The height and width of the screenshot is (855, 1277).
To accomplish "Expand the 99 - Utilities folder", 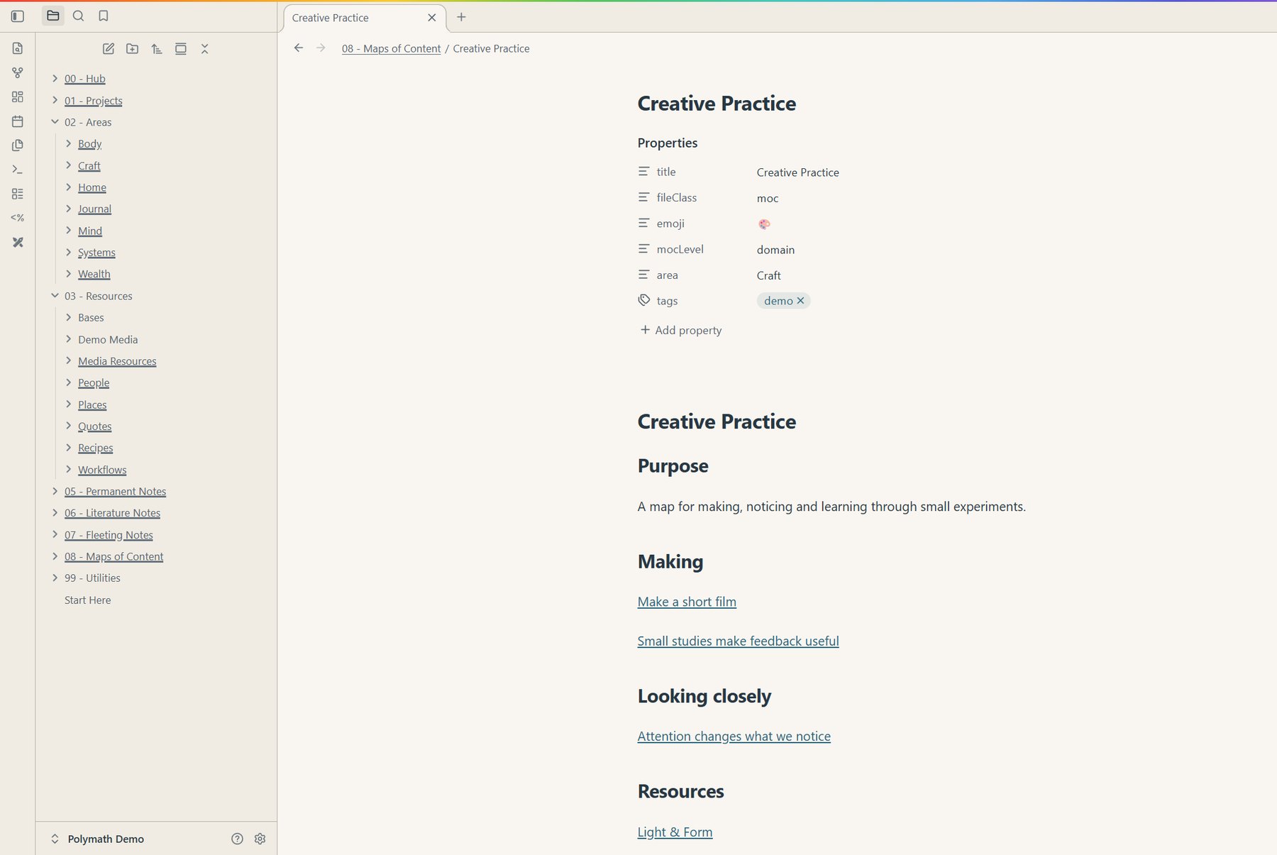I will click(55, 578).
